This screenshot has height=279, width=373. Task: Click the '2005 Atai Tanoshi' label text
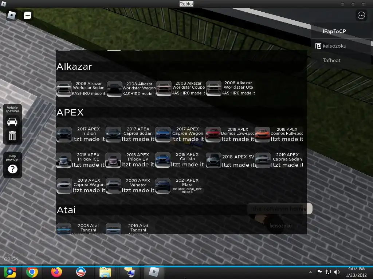point(88,228)
